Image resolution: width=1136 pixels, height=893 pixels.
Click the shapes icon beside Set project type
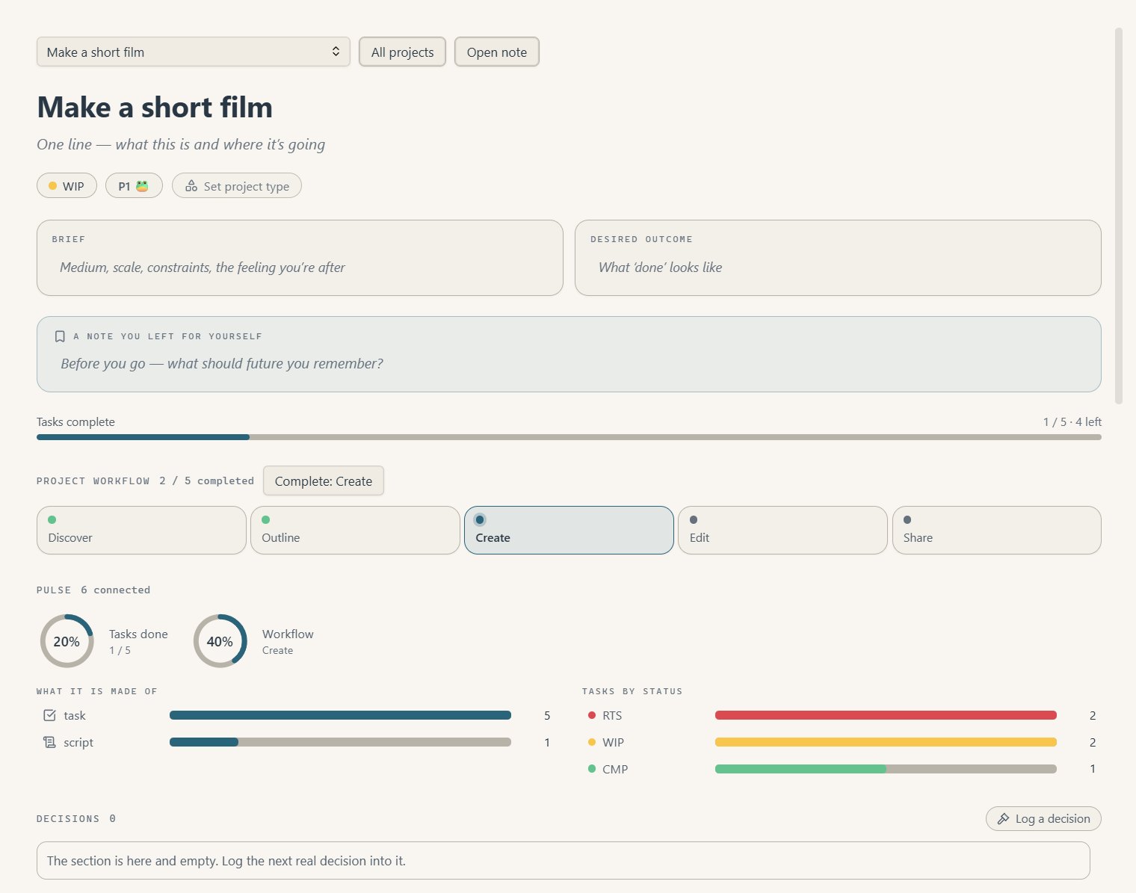(x=191, y=186)
